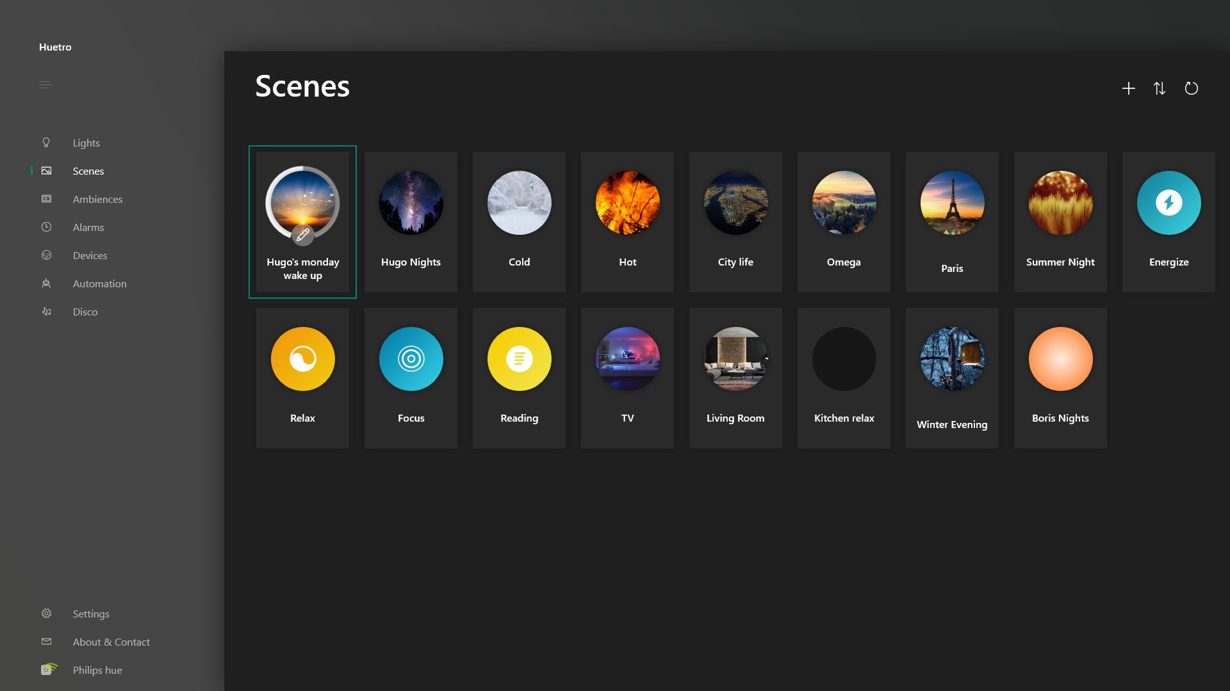Select the Cold snowy scene thumbnail

[x=519, y=203]
